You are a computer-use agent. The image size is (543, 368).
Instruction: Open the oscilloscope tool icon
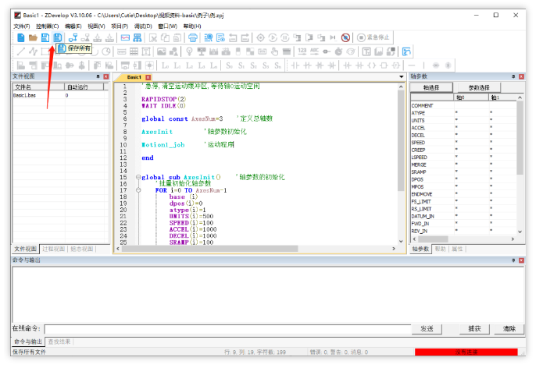click(x=125, y=37)
